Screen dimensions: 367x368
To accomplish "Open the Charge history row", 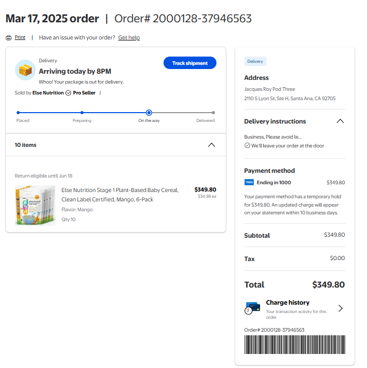I will (x=295, y=309).
